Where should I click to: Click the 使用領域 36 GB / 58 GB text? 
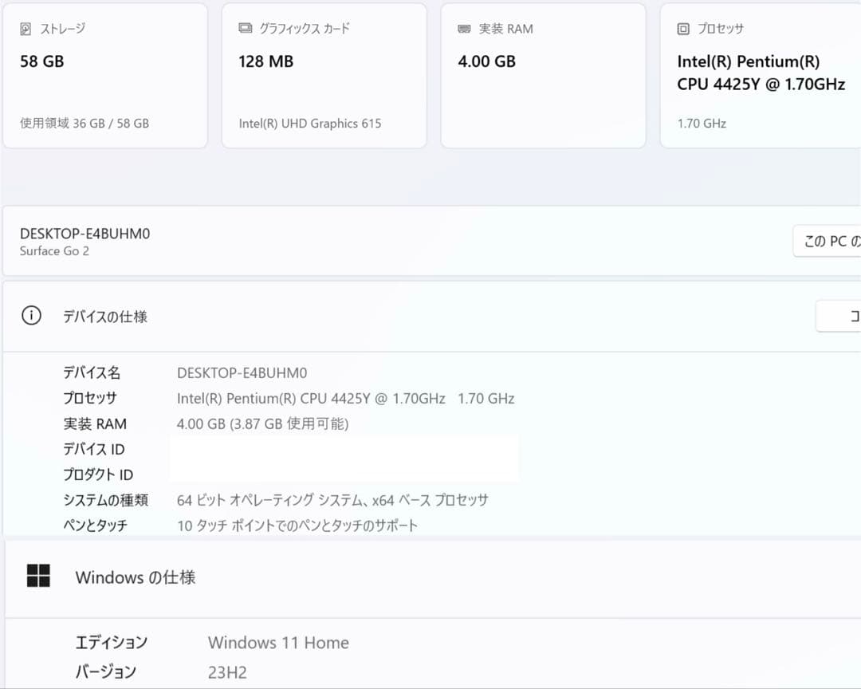point(85,124)
